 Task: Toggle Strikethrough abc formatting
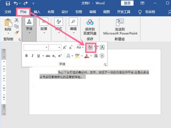(x=48, y=56)
